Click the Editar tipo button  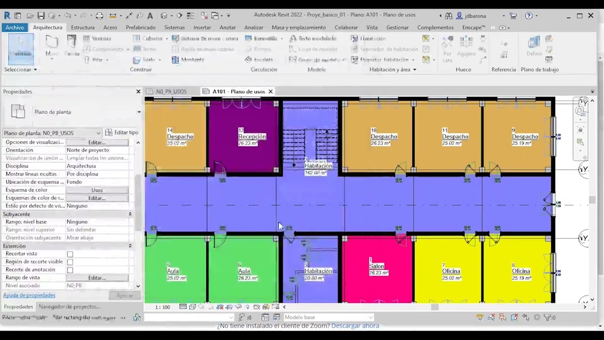pyautogui.click(x=122, y=133)
